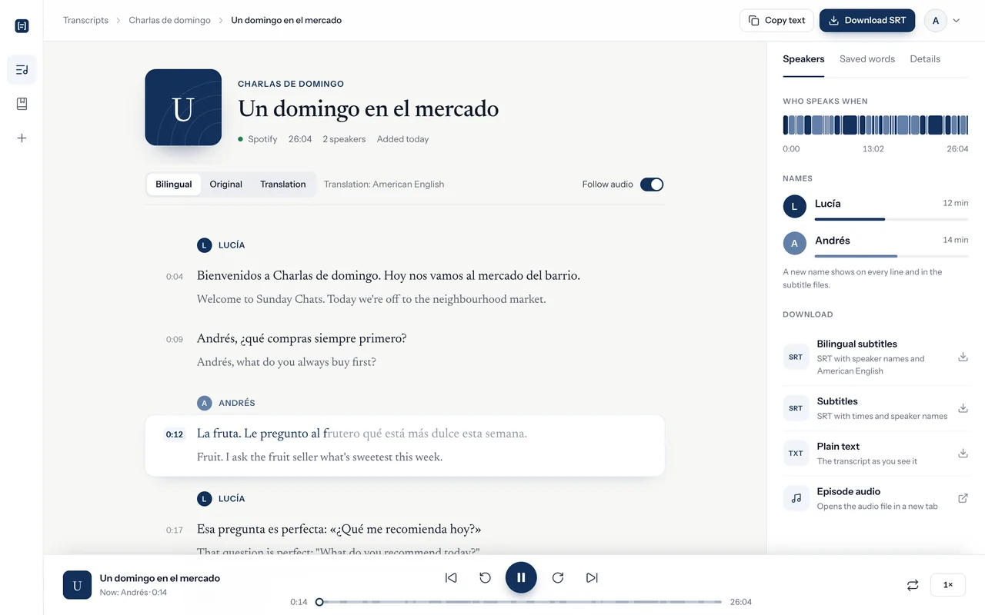Click the Who speaks when timeline strip

coord(876,125)
